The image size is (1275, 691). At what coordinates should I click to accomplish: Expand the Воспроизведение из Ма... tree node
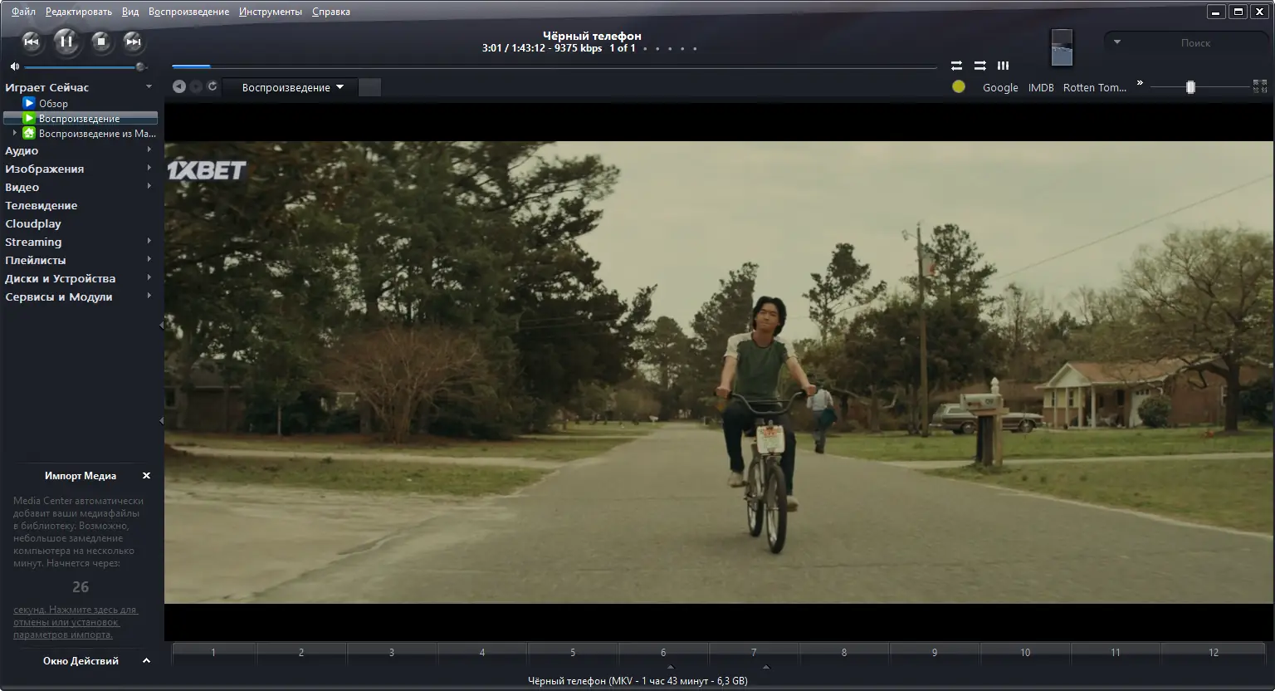pyautogui.click(x=15, y=133)
